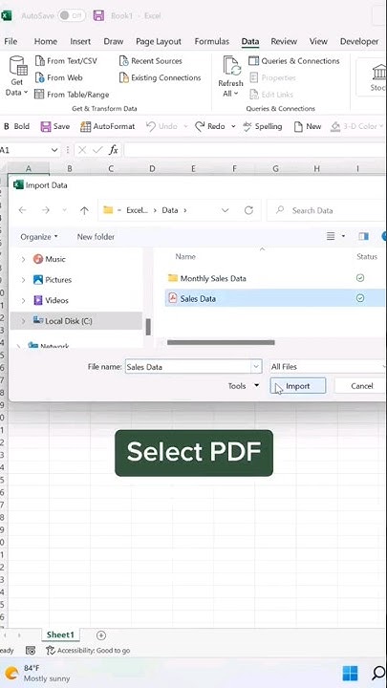Click the File name input box
387x688 pixels.
point(188,367)
